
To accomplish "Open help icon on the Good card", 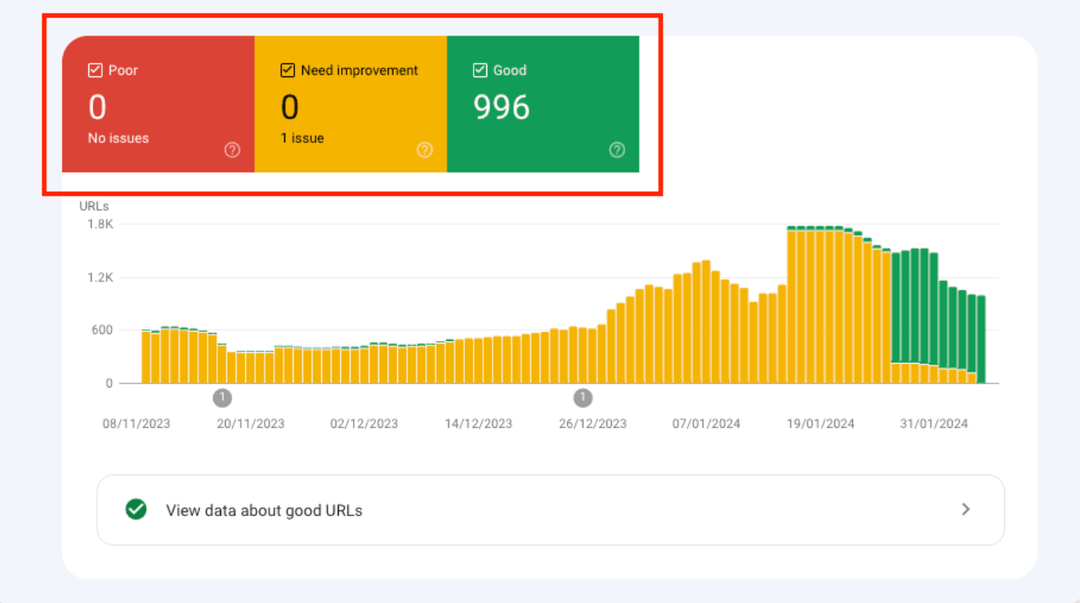I will point(617,150).
